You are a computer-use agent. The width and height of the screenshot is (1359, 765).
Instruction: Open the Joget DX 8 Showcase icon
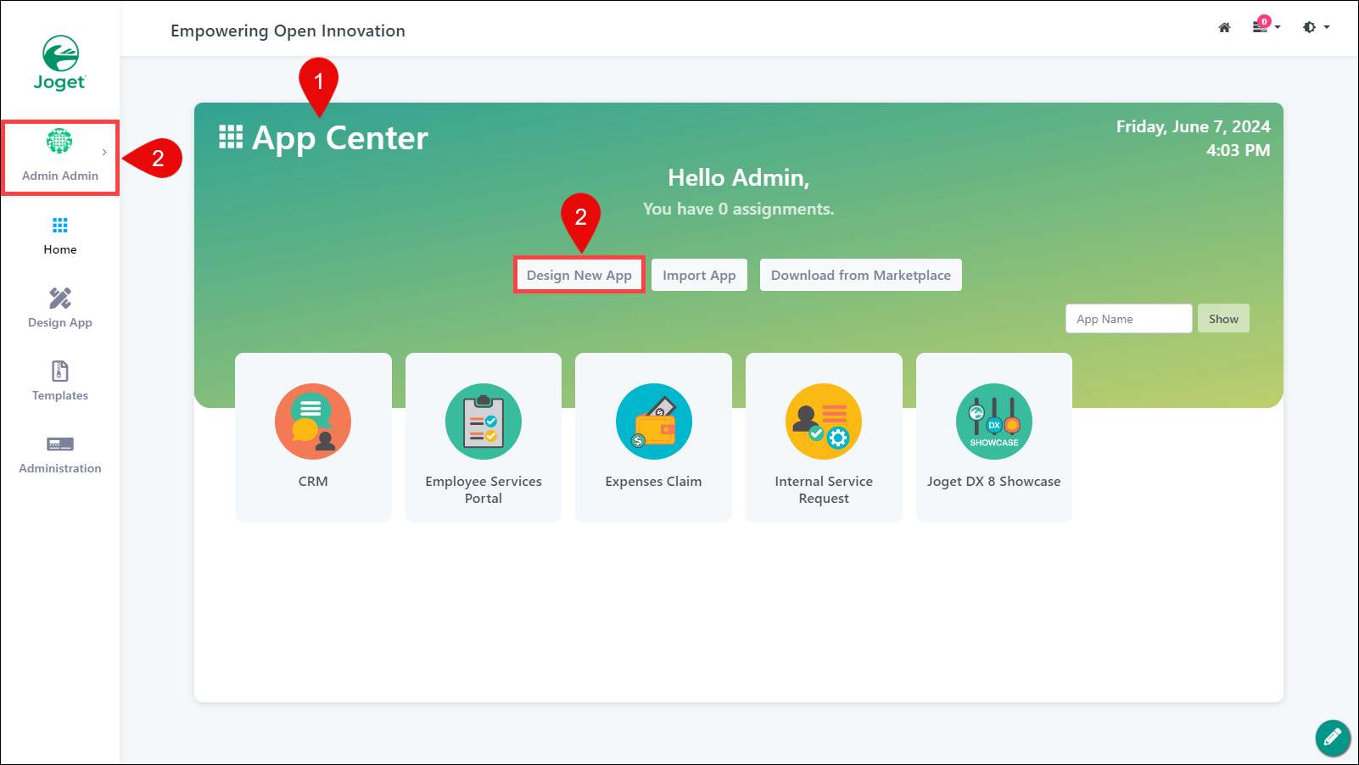[994, 422]
